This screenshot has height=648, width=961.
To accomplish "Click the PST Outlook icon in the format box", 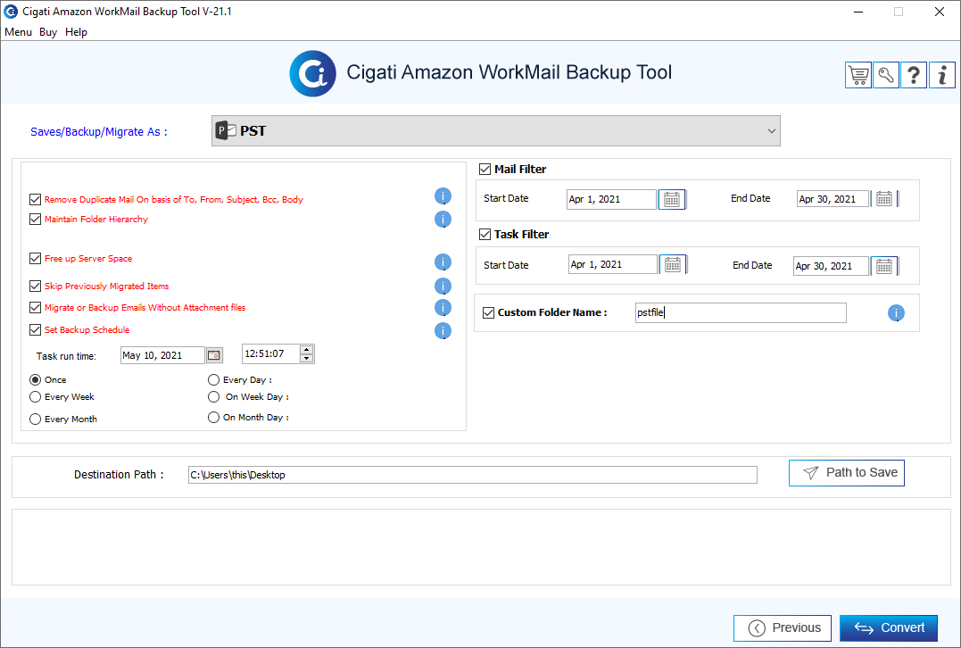I will point(226,130).
